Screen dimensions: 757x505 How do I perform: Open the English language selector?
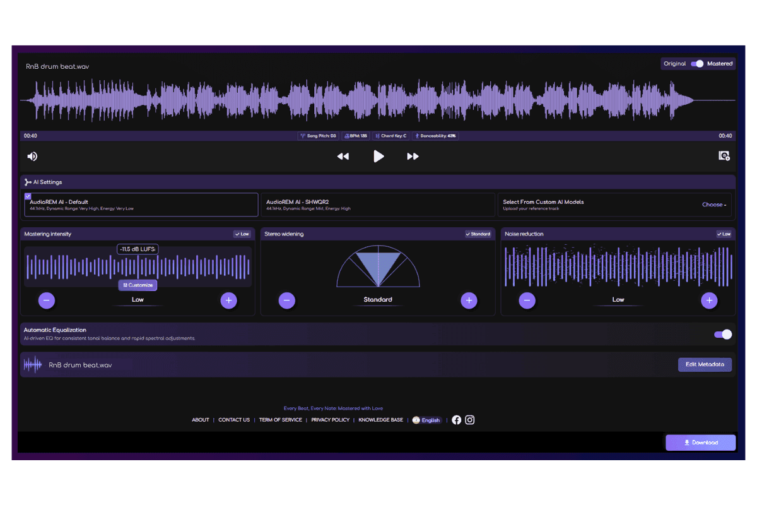pos(426,420)
